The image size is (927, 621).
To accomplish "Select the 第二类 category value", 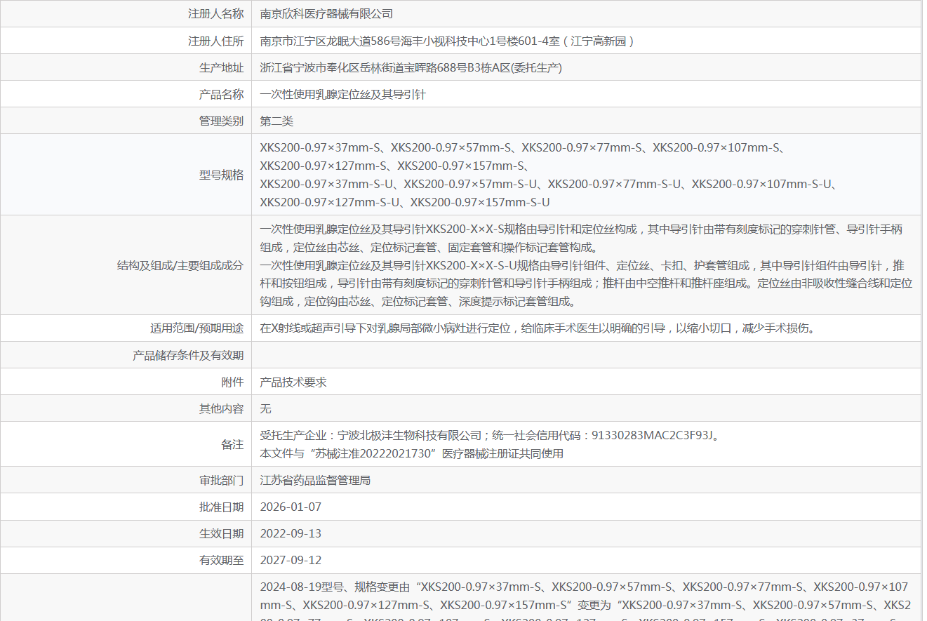I will click(x=276, y=121).
